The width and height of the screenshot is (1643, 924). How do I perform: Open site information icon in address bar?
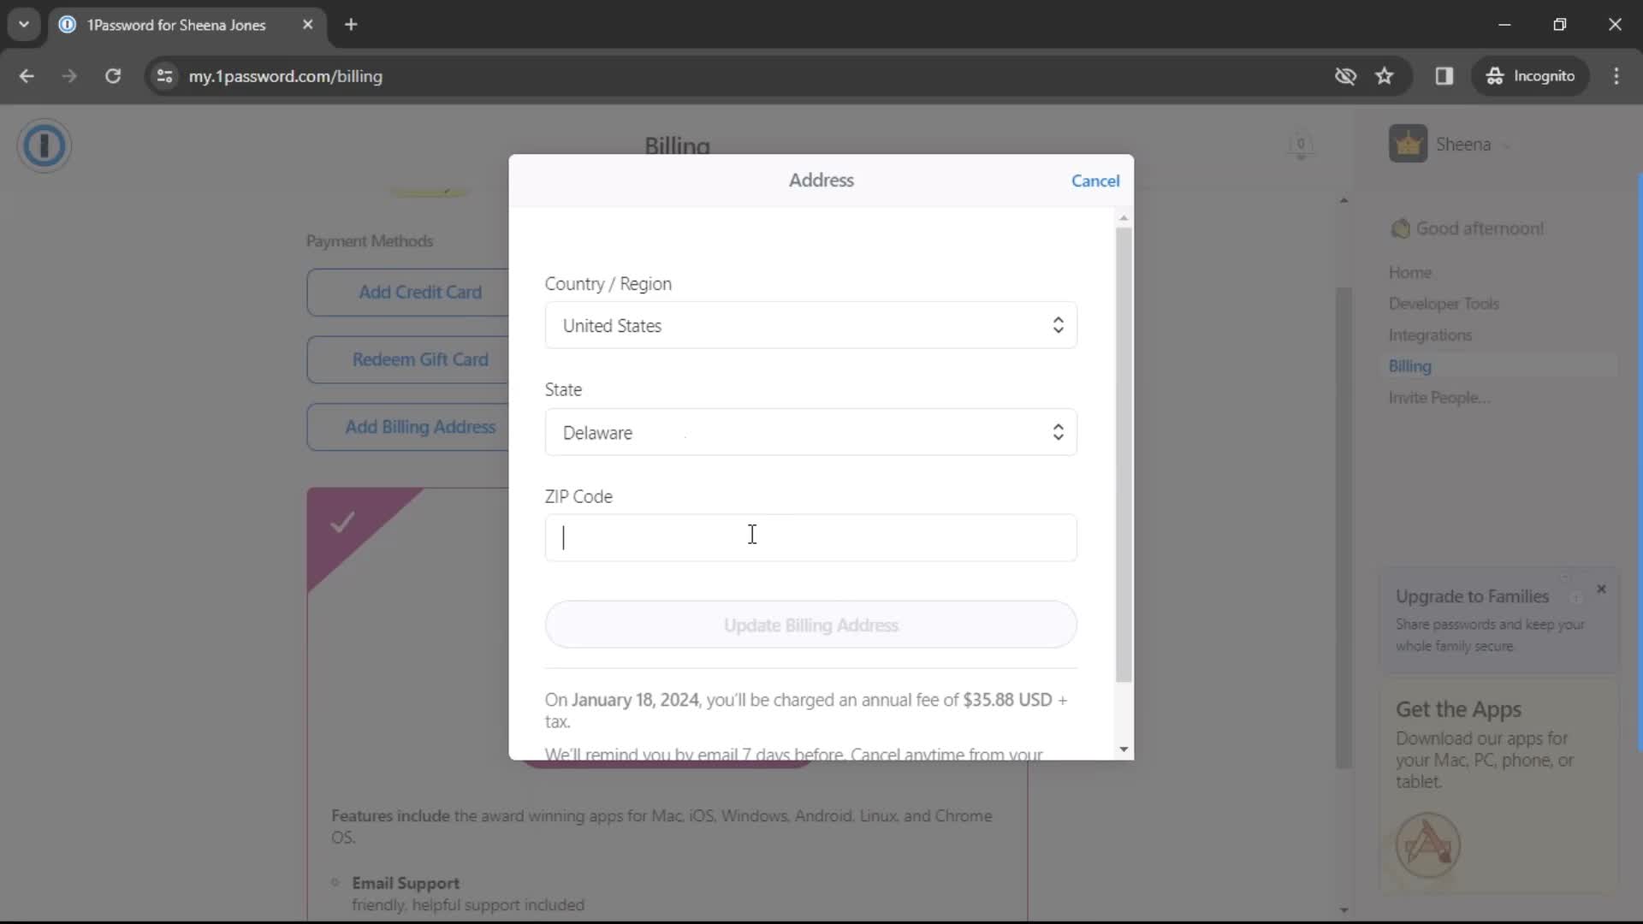tap(164, 76)
